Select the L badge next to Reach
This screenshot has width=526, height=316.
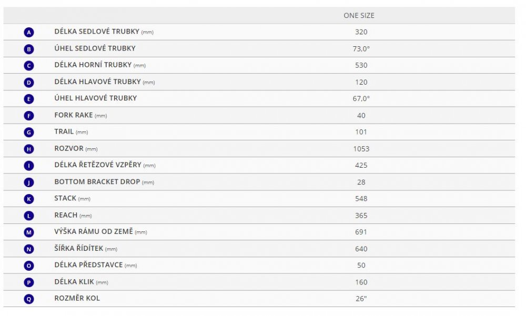pos(29,216)
